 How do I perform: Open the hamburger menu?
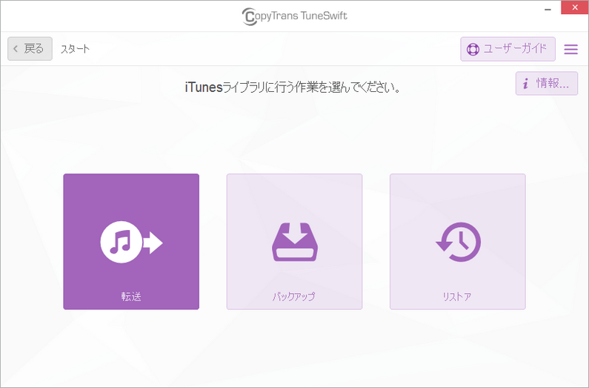coord(571,49)
